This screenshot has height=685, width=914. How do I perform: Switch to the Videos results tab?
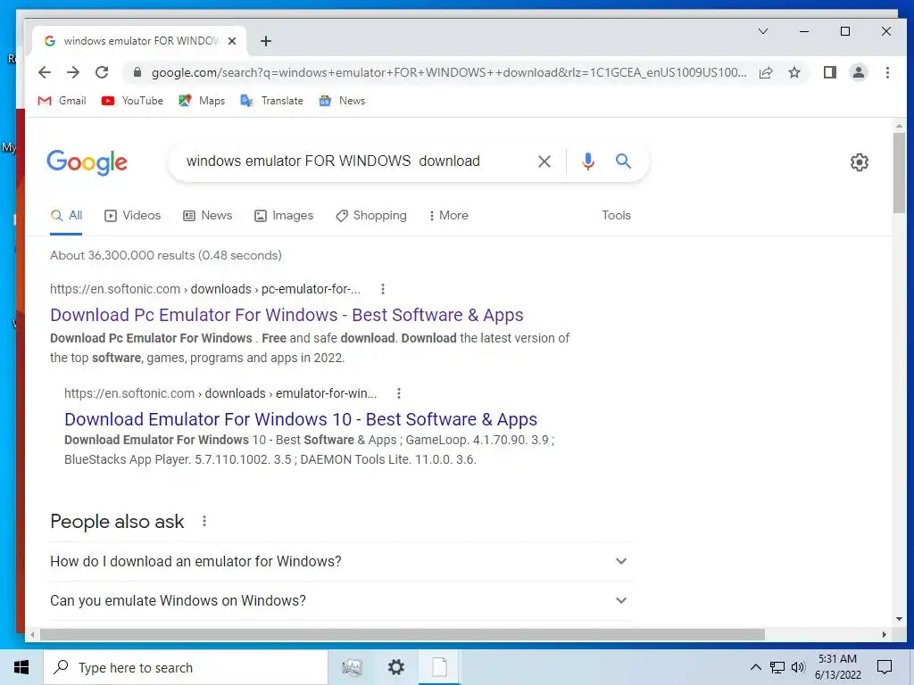coord(132,216)
